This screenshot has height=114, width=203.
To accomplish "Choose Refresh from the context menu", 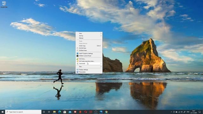I will 89,38.
